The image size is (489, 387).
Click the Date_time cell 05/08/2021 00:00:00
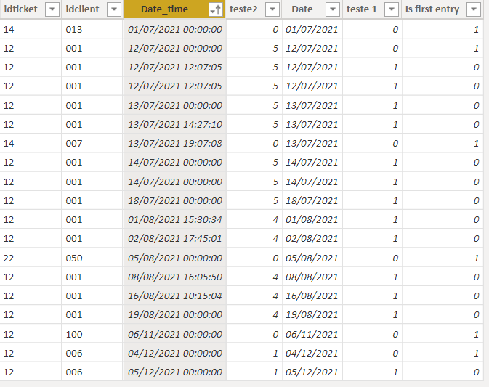175,258
